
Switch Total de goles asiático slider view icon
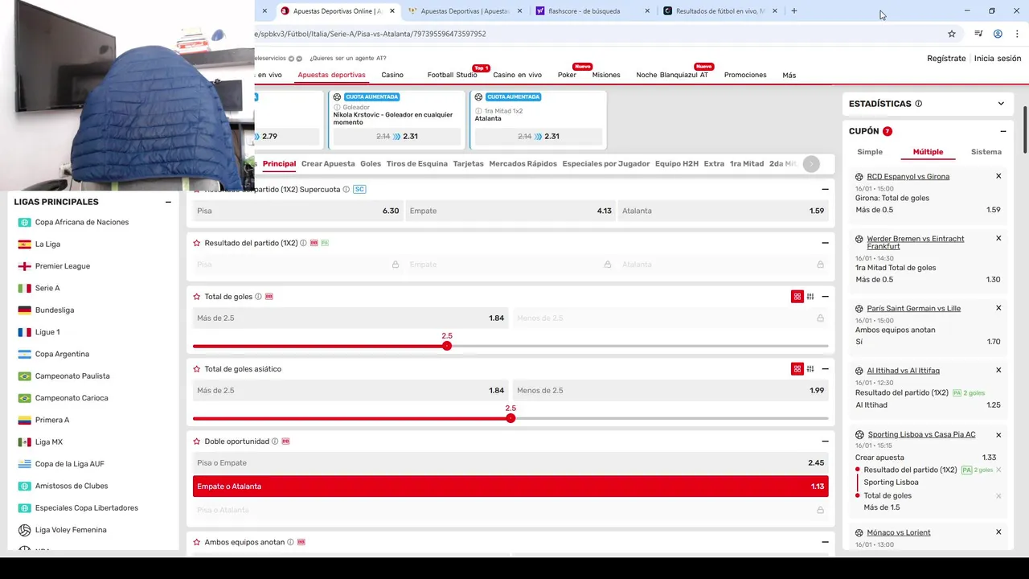810,369
